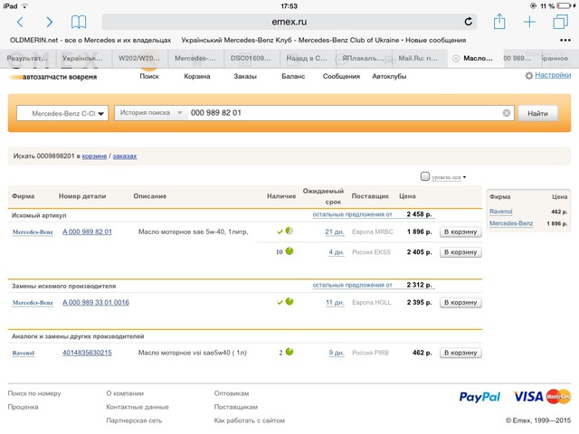Viewport: 579px width, 434px height.
Task: Reload the emex.ru page
Action: coord(469,22)
